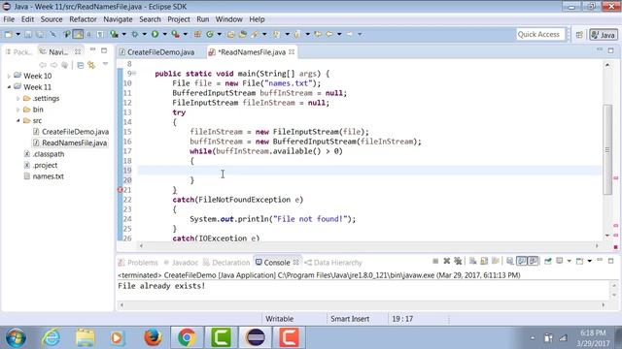
Task: Click the New Java Package icon
Action: (197, 35)
